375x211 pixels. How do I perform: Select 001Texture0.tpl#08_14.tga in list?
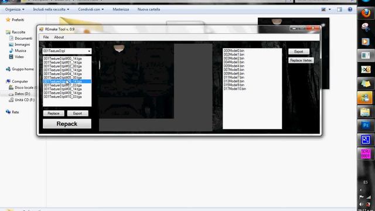click(x=63, y=89)
